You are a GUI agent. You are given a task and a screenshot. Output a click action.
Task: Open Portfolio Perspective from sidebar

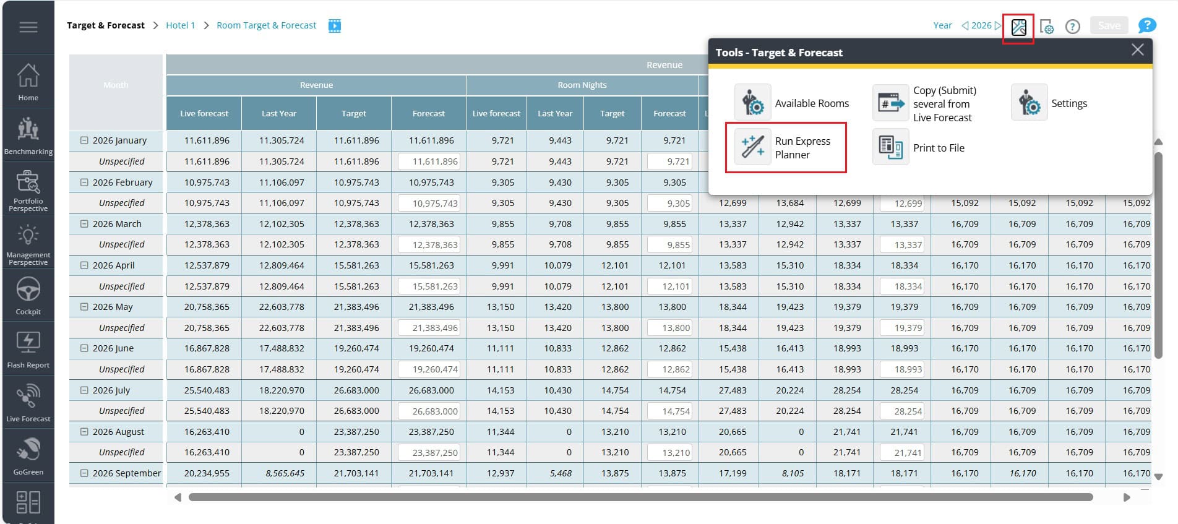[x=28, y=191]
